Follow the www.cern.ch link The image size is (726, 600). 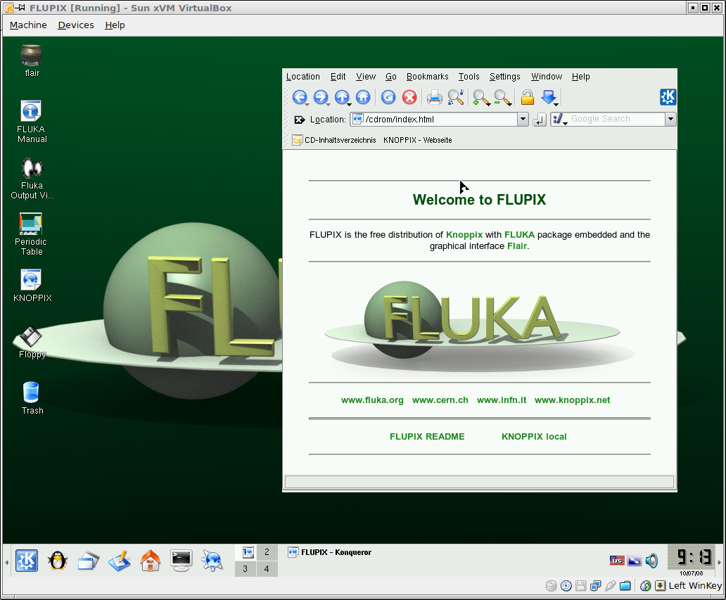point(440,400)
